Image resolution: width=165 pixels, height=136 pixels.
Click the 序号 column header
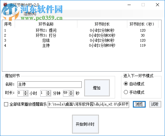click(8, 24)
